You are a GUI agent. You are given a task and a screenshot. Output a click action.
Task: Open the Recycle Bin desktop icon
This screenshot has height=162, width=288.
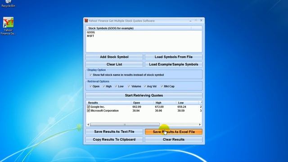8,4
